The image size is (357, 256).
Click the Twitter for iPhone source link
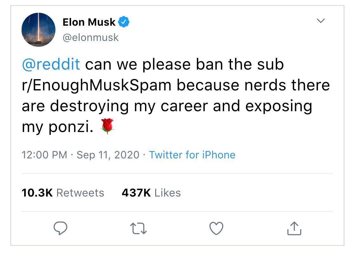coord(192,155)
